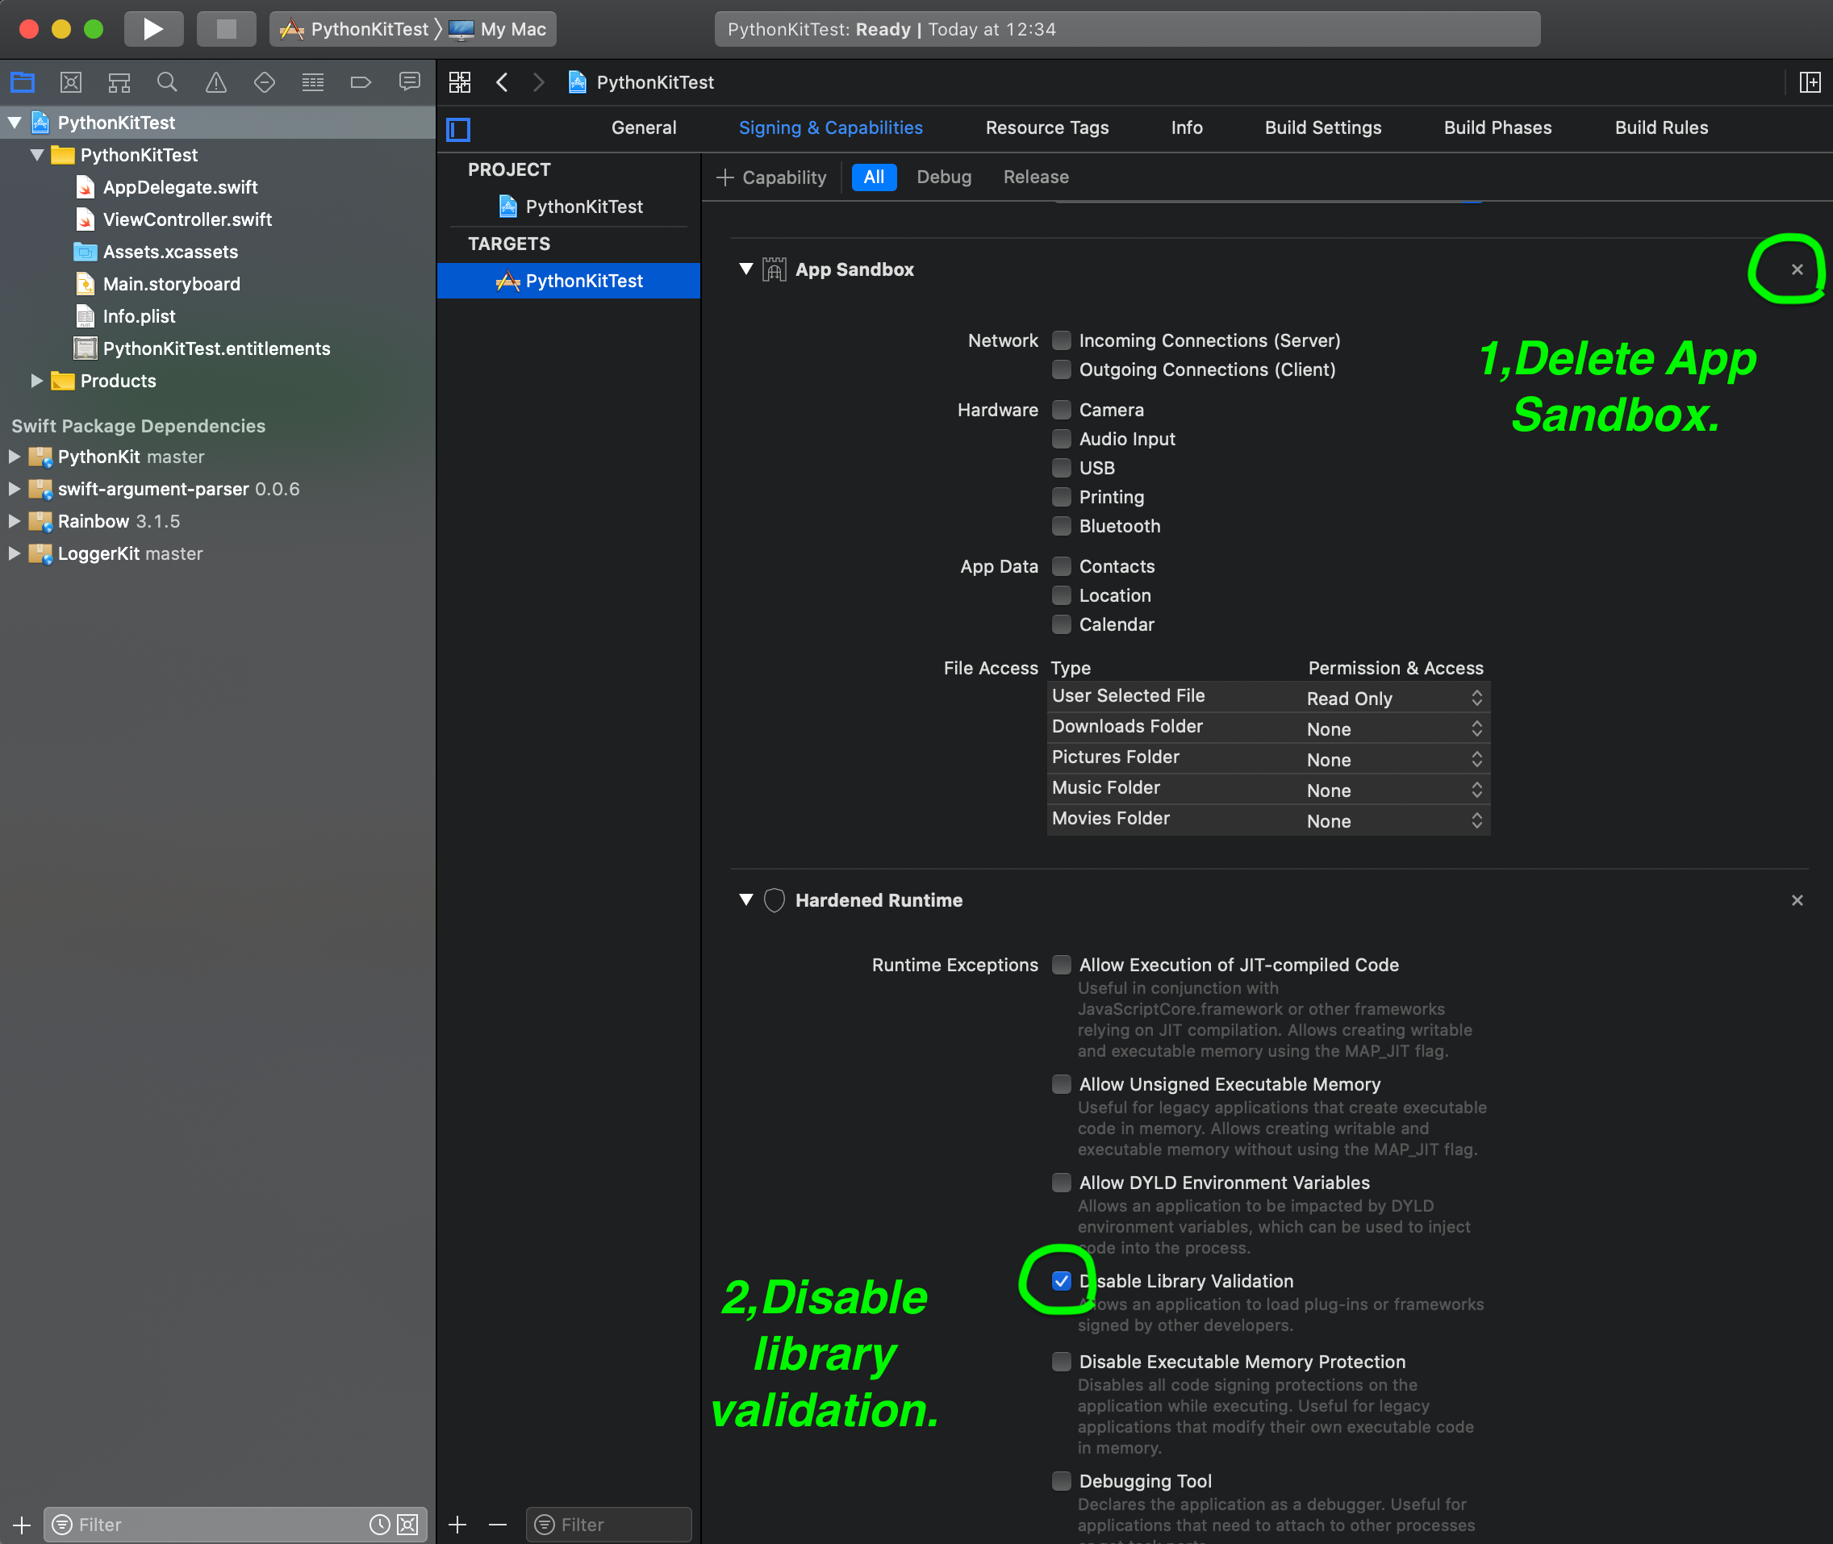
Task: Expand the PythonKit master package
Action: tap(14, 457)
